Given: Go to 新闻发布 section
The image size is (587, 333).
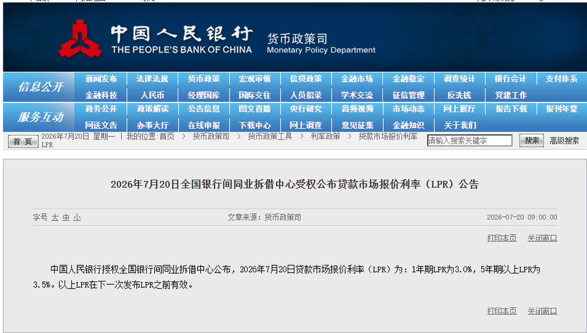Looking at the screenshot, I should [x=101, y=79].
